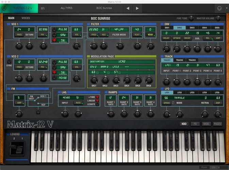This screenshot has height=170, width=229.
Task: Enable VCO 1 SAW waveform
Action: pos(54,35)
